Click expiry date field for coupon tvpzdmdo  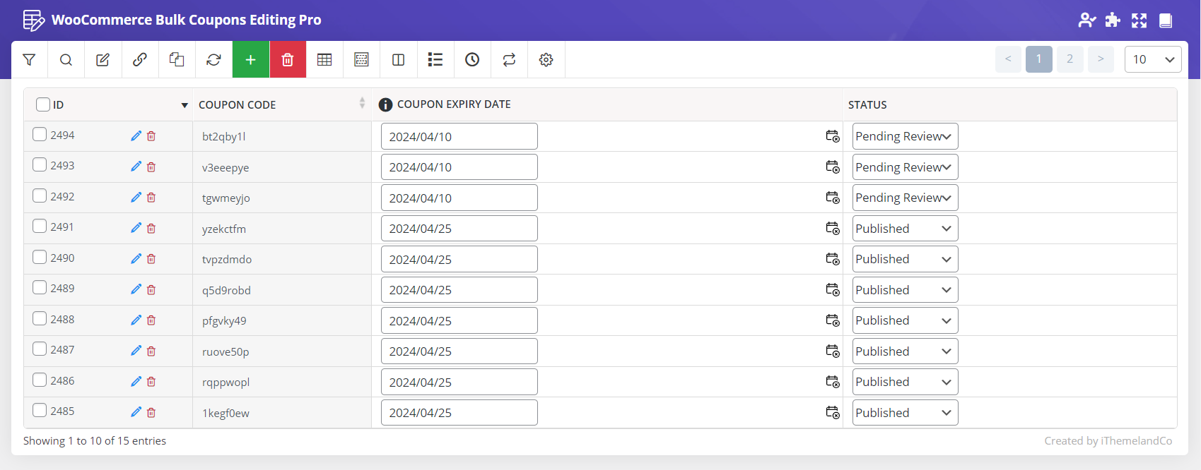pyautogui.click(x=459, y=259)
